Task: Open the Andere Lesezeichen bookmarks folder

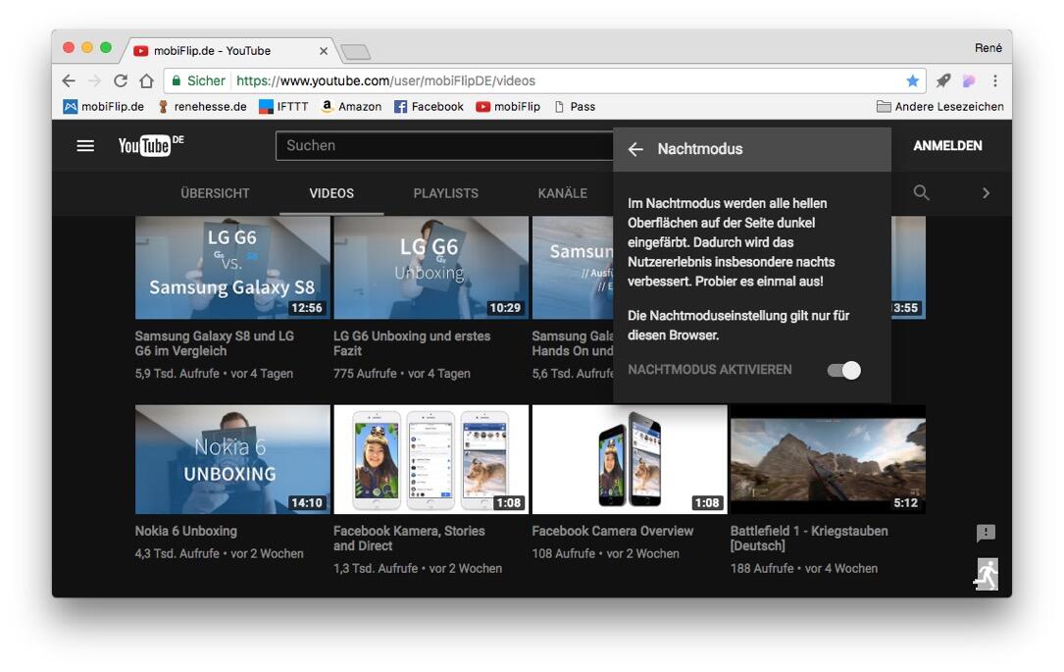Action: [x=939, y=107]
